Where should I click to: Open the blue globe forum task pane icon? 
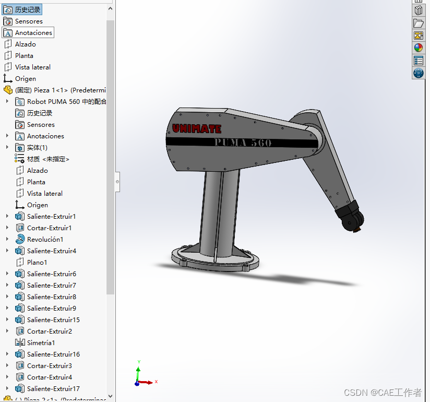pos(418,73)
